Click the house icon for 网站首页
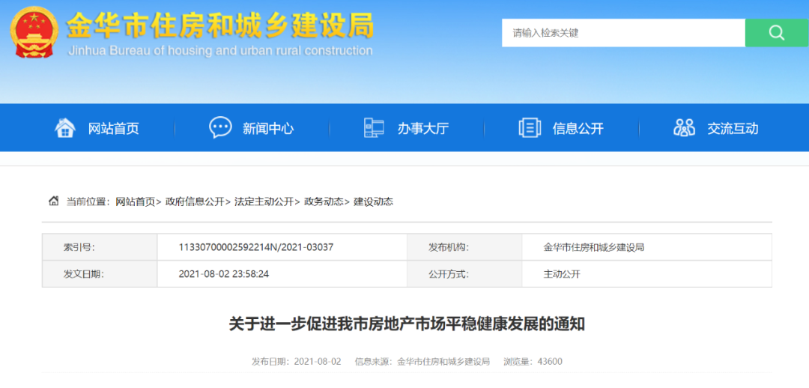The height and width of the screenshot is (388, 809). tap(65, 128)
